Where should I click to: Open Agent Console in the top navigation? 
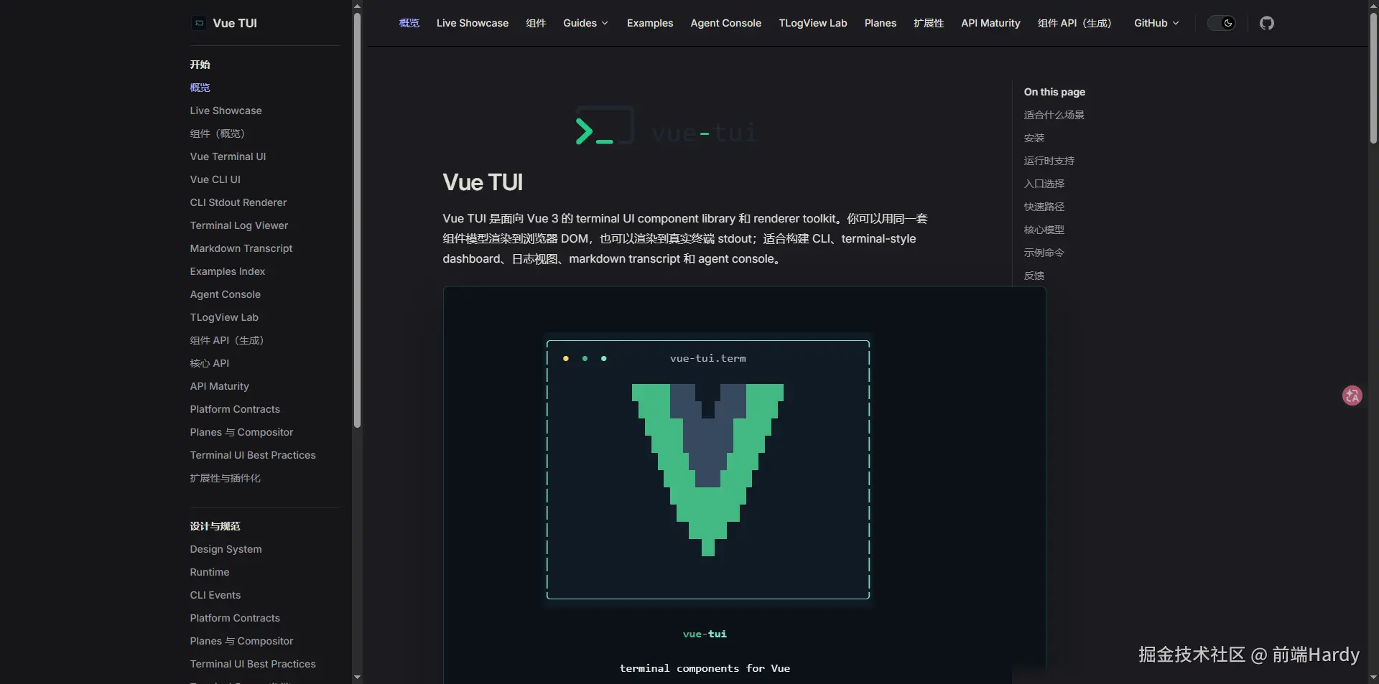[726, 23]
